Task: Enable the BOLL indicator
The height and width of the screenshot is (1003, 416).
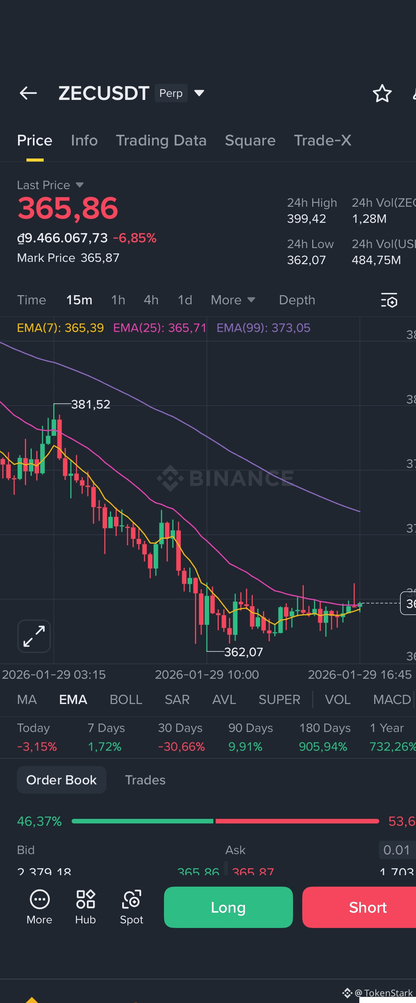Action: 126,699
